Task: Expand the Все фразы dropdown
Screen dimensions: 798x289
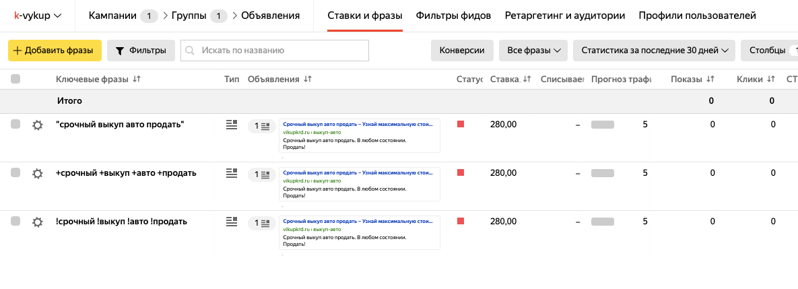Action: pyautogui.click(x=529, y=51)
